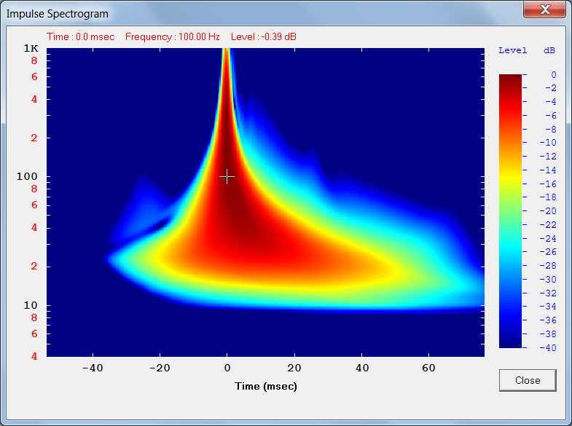572x426 pixels.
Task: Close the Impulse Spectrogram window via X
Action: pyautogui.click(x=544, y=9)
